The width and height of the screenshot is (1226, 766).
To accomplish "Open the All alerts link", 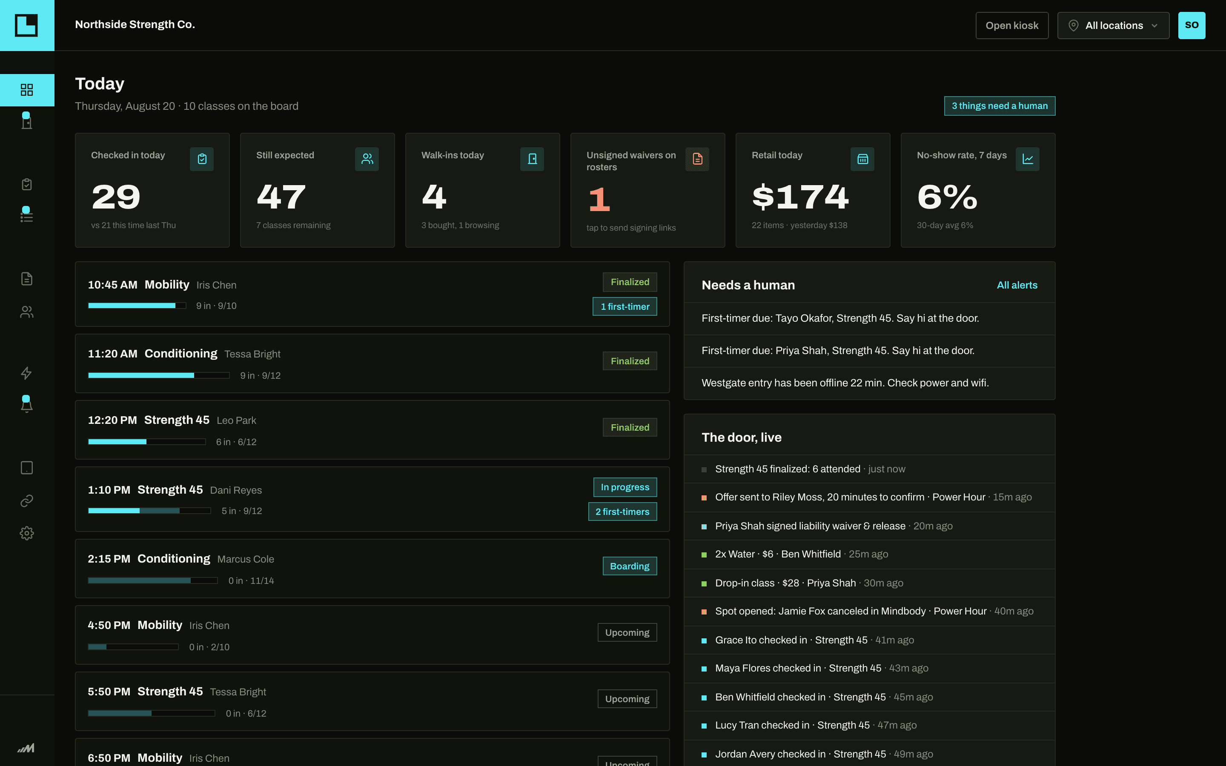I will (1017, 285).
